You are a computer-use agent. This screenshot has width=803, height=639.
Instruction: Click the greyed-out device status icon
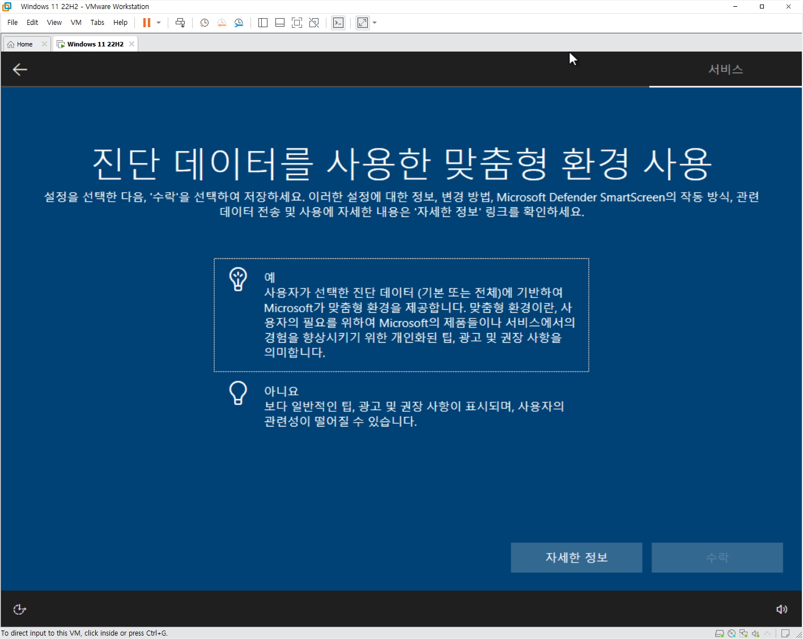pos(767,633)
